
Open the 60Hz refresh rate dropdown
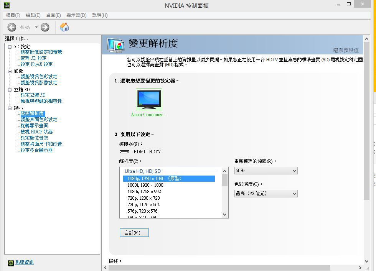tap(266, 171)
